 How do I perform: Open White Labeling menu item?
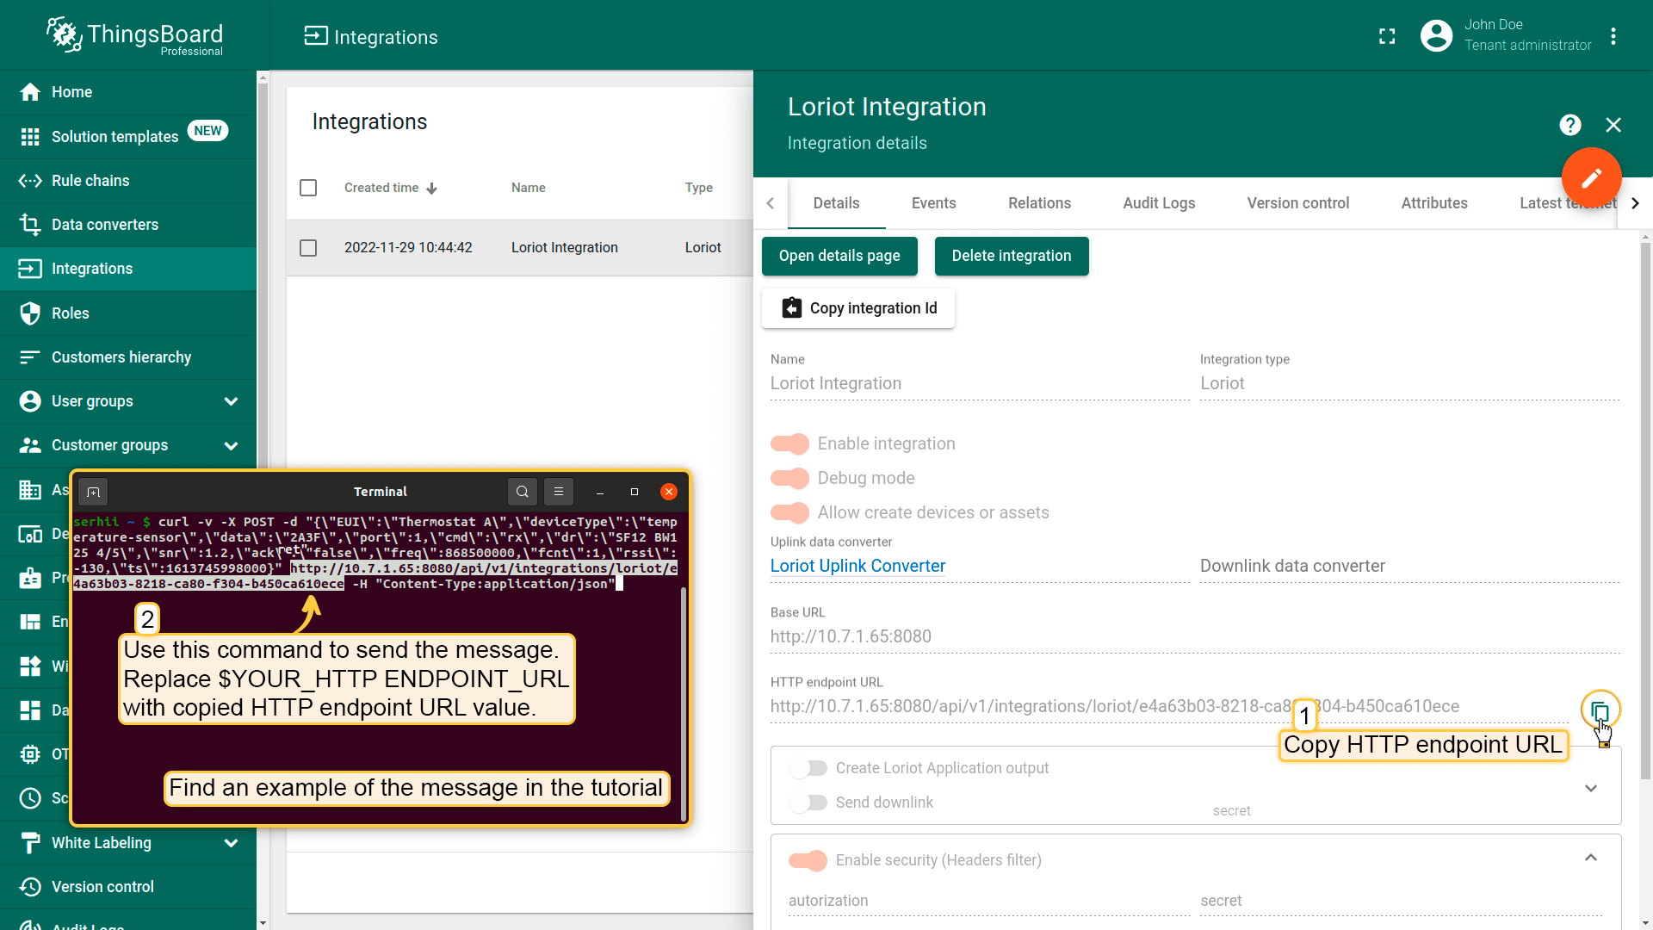click(x=128, y=843)
